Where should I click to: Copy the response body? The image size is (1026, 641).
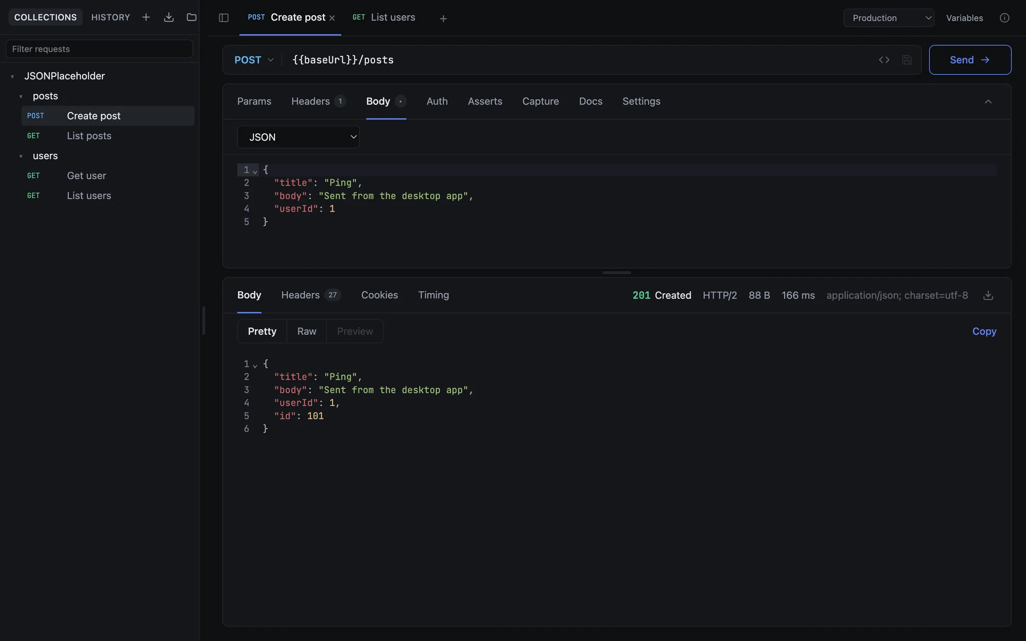[984, 331]
